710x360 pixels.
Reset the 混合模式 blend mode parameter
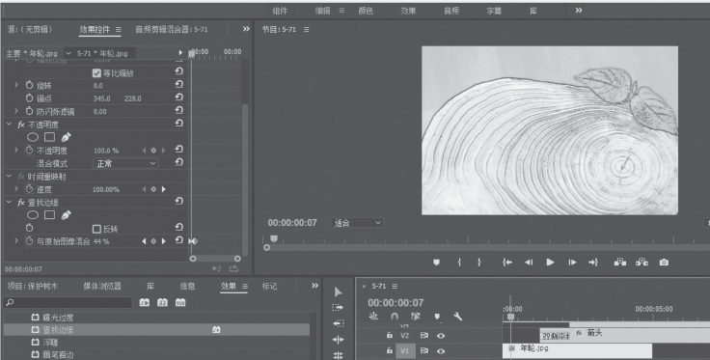coord(178,162)
